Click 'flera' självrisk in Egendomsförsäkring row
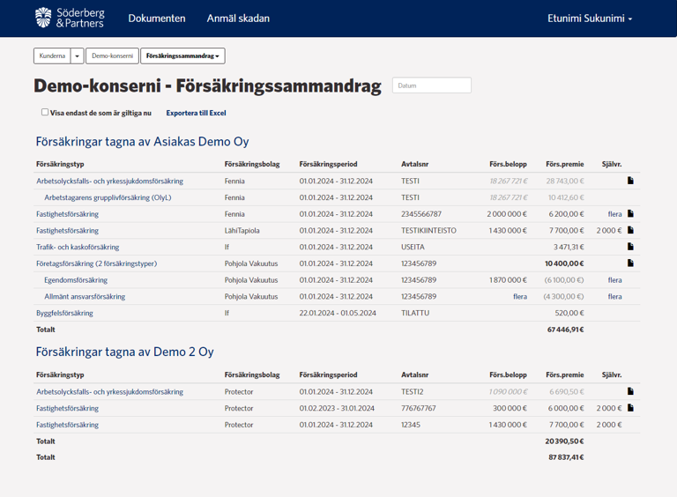677x497 pixels. [x=614, y=280]
